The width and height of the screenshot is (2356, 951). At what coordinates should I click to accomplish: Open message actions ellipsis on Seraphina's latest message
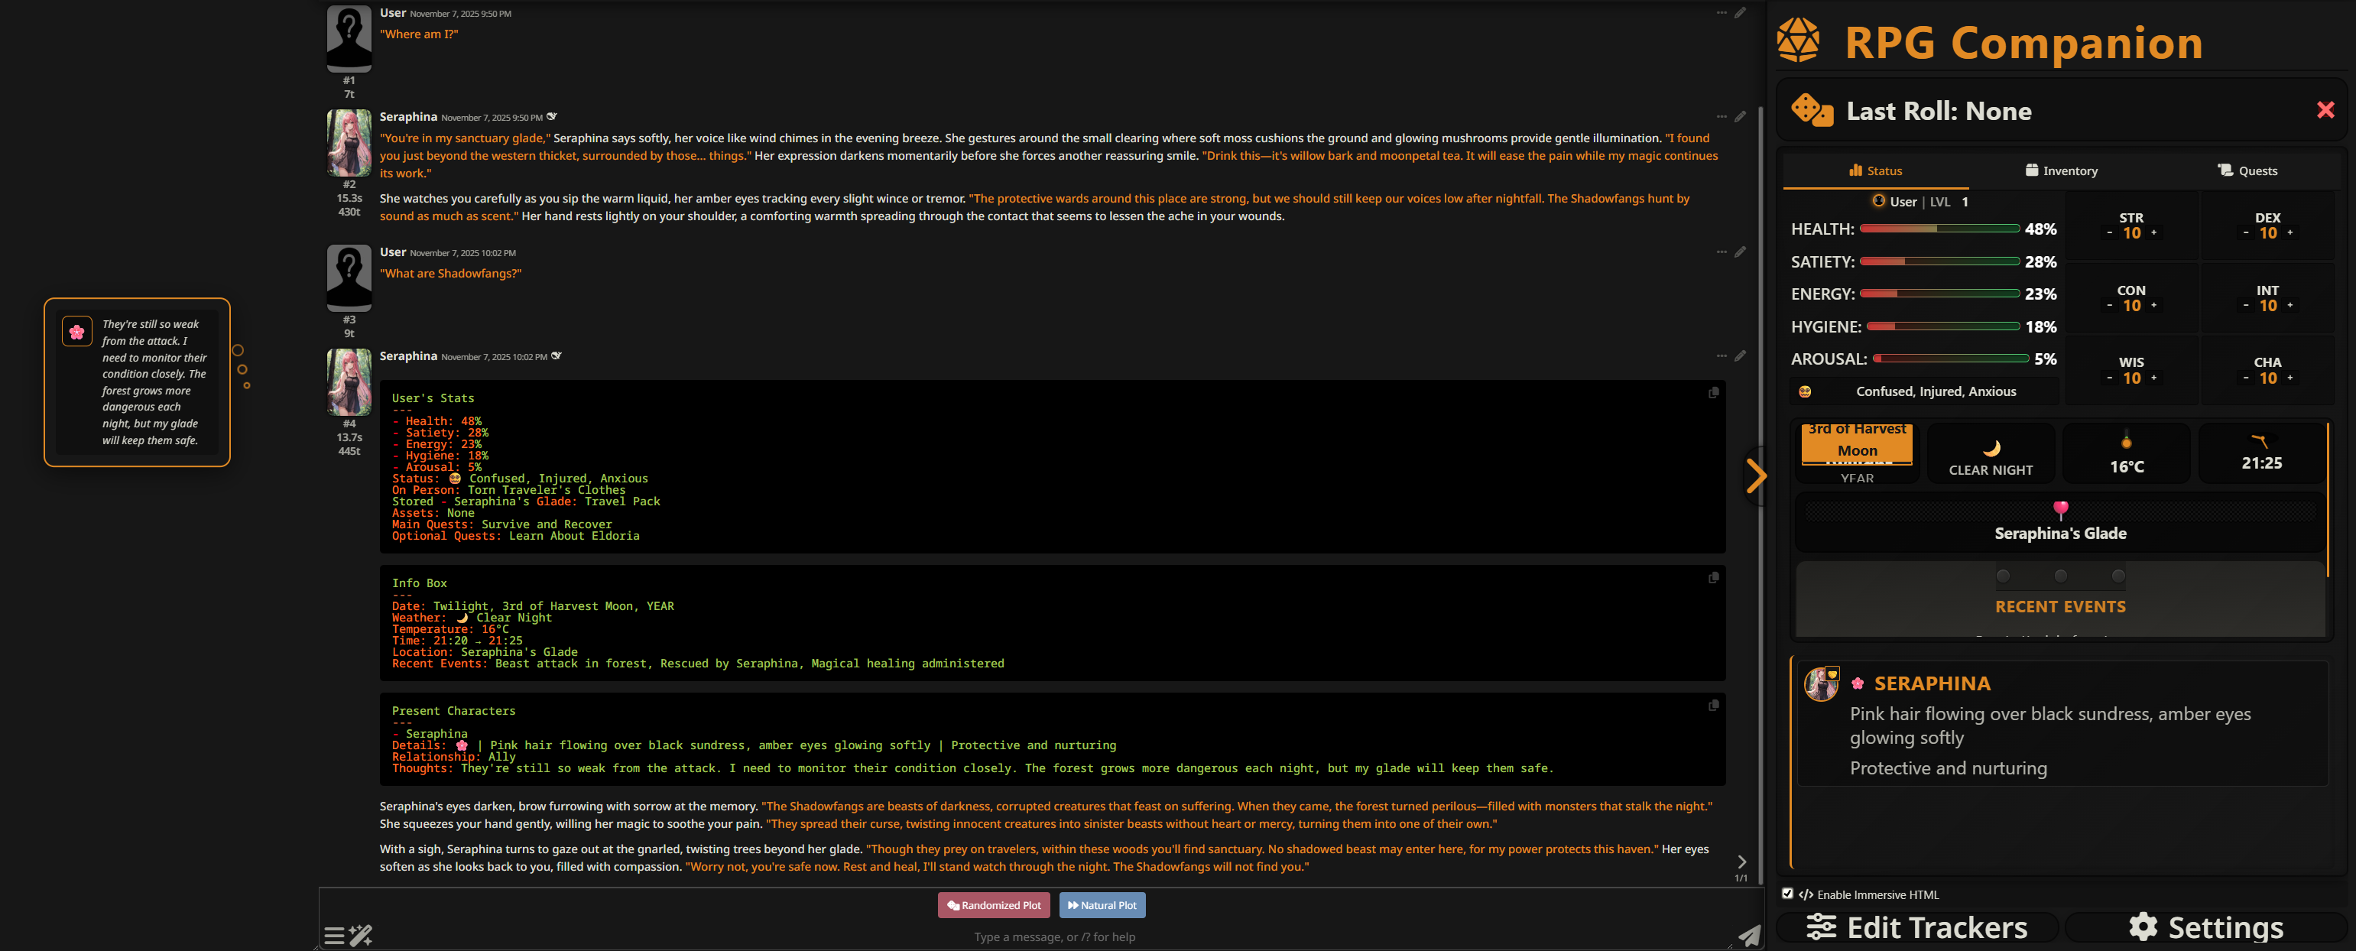1722,355
